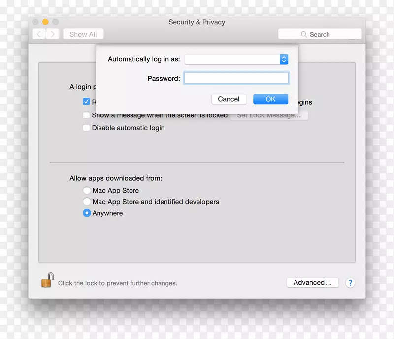Click Show All in the toolbar
This screenshot has width=394, height=339.
[83, 34]
